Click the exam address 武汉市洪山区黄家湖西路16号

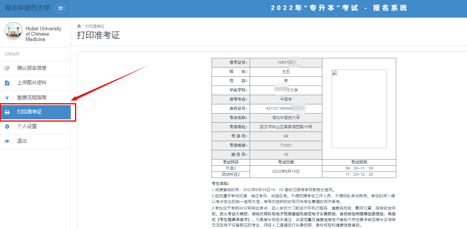[285, 127]
